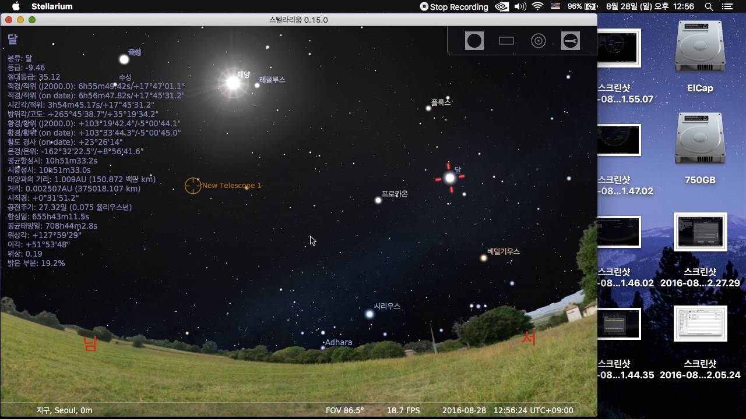The height and width of the screenshot is (419, 746).
Task: Click the time 12:56:24 UTC+09:00
Action: [533, 410]
